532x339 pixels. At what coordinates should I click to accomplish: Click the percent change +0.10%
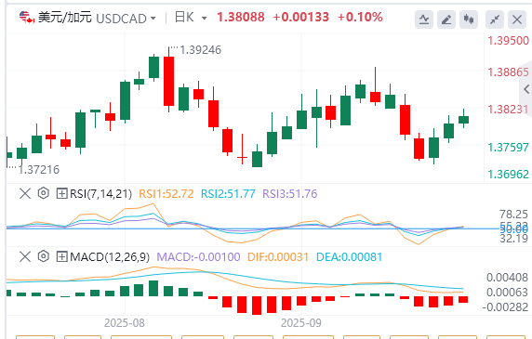pos(360,18)
